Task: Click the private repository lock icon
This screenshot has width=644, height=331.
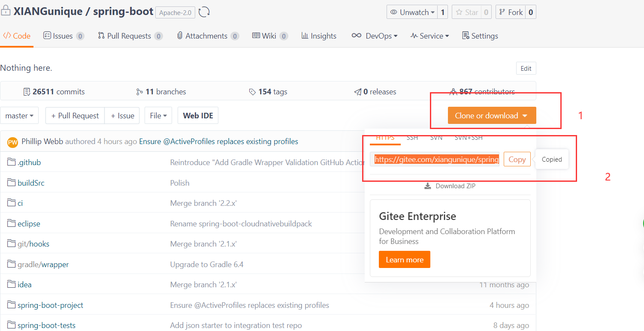Action: tap(6, 11)
